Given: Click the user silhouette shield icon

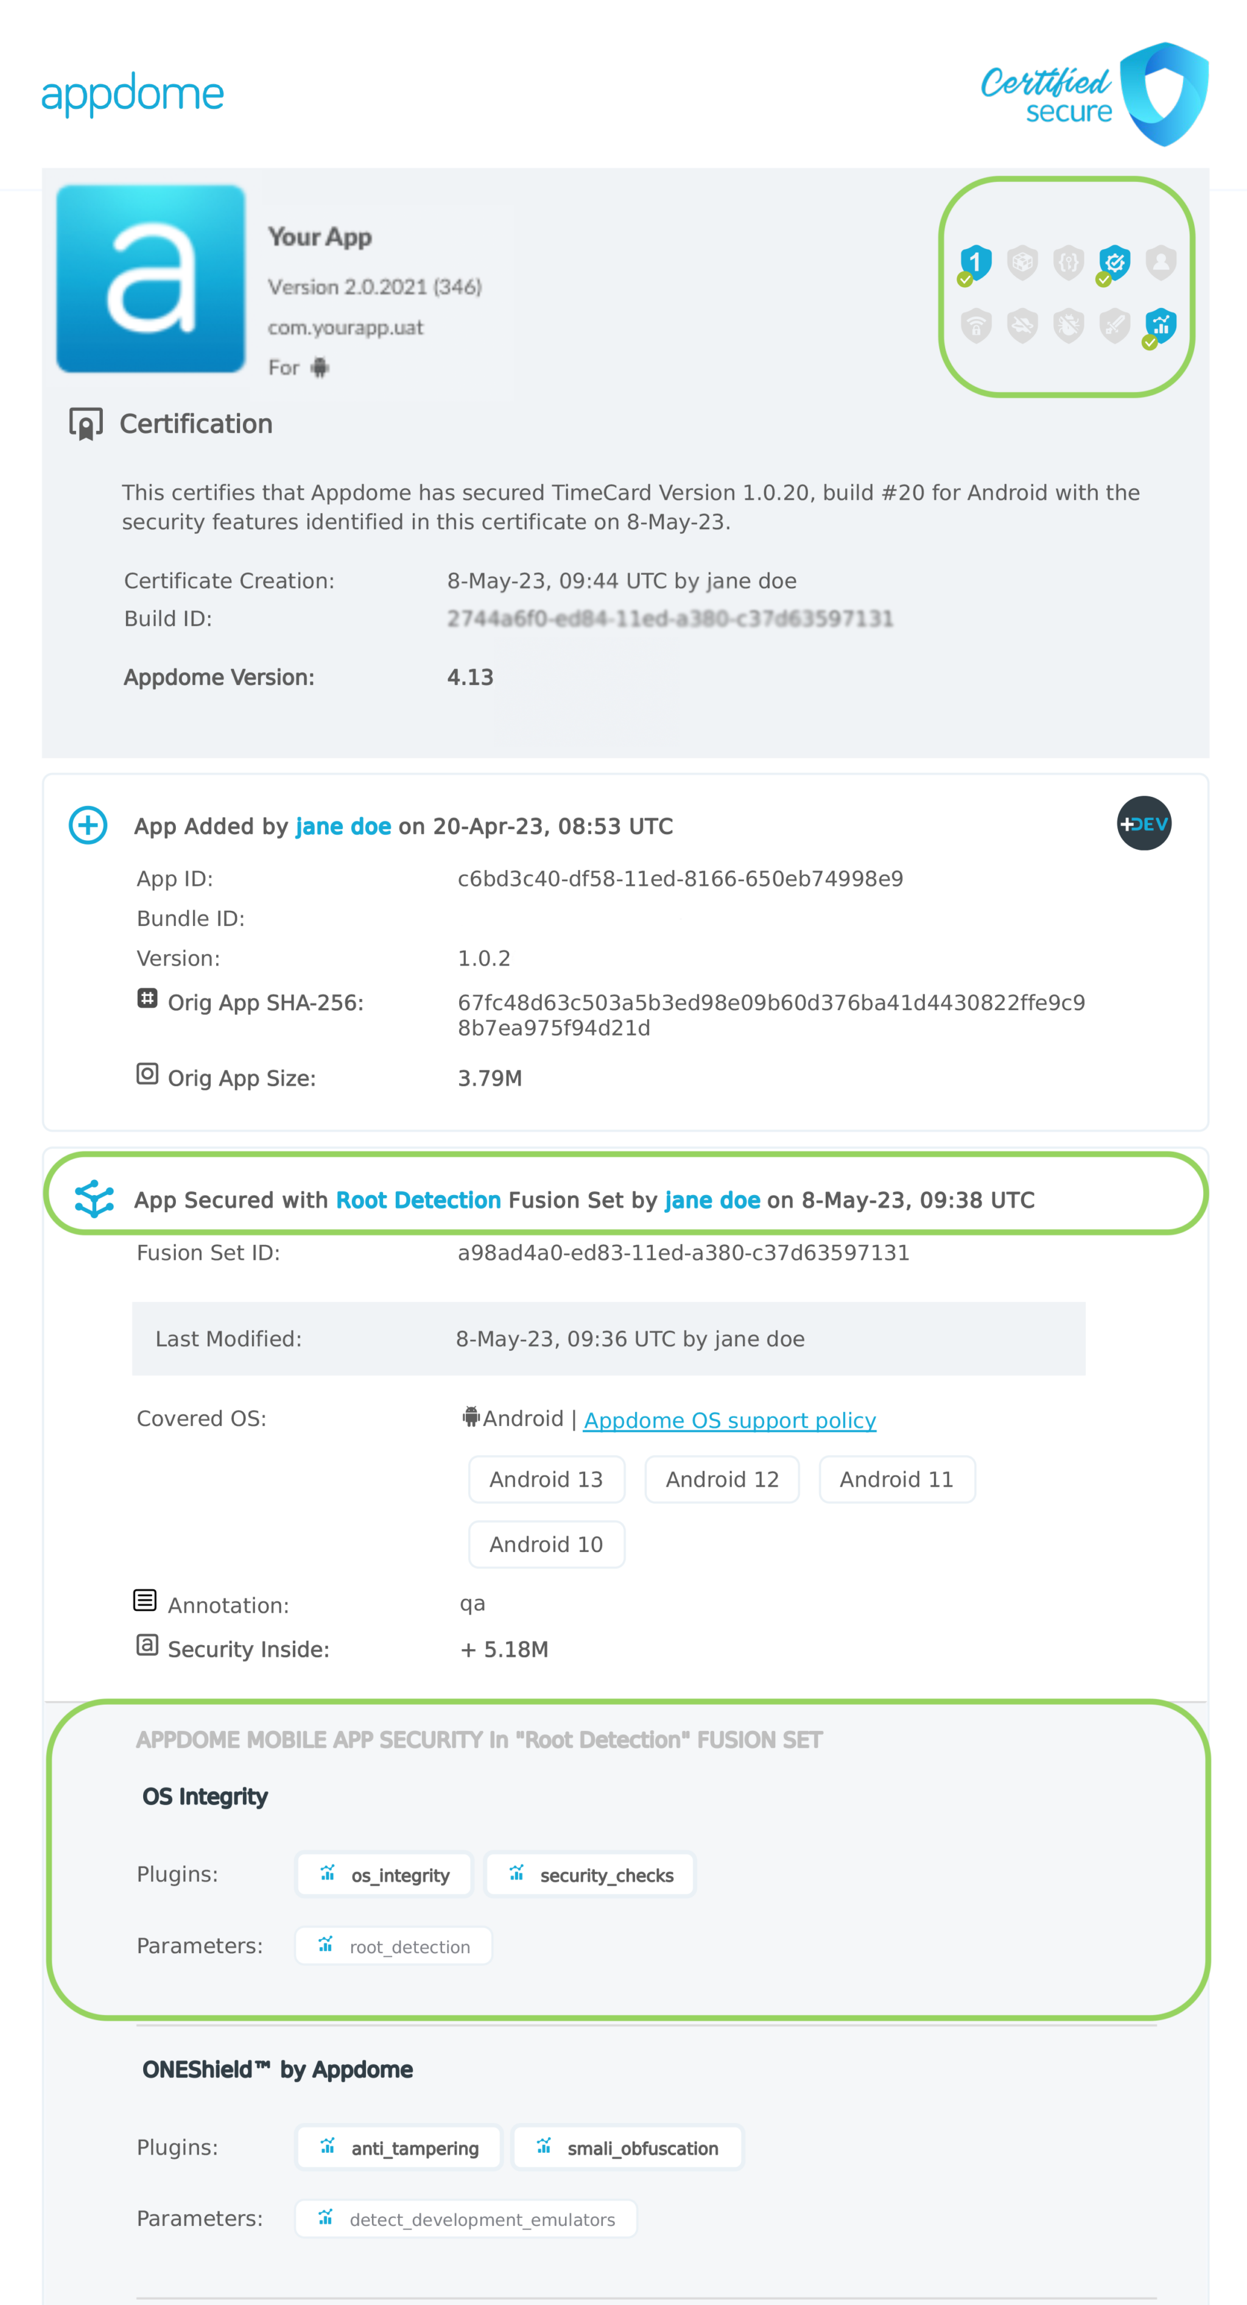Looking at the screenshot, I should [x=1161, y=263].
